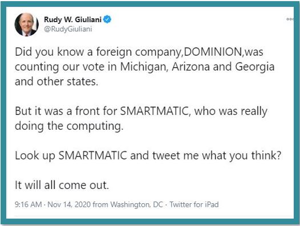
Task: Click the Twitter for iPad source link
Action: [x=194, y=204]
